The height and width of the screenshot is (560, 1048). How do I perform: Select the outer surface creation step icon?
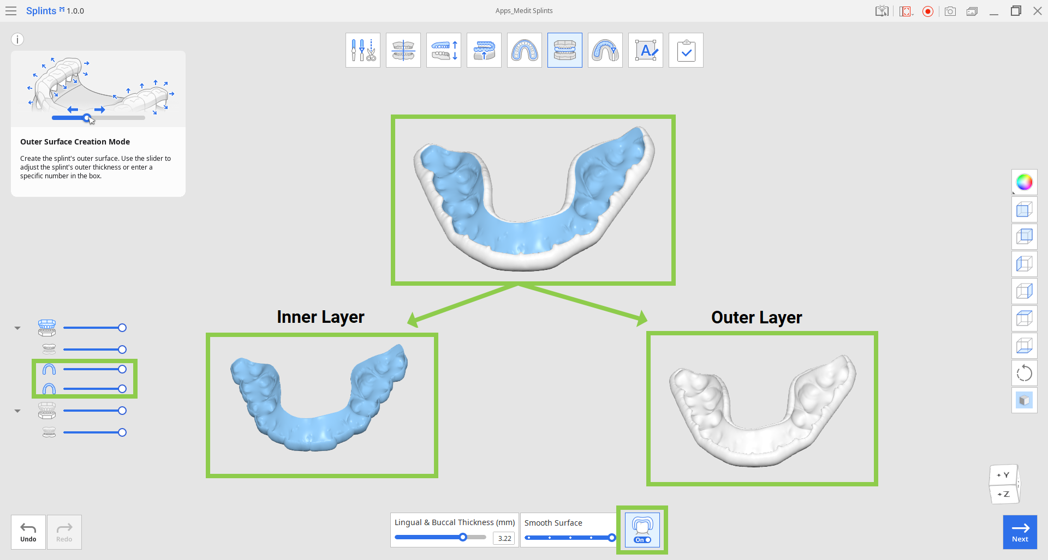(x=565, y=50)
